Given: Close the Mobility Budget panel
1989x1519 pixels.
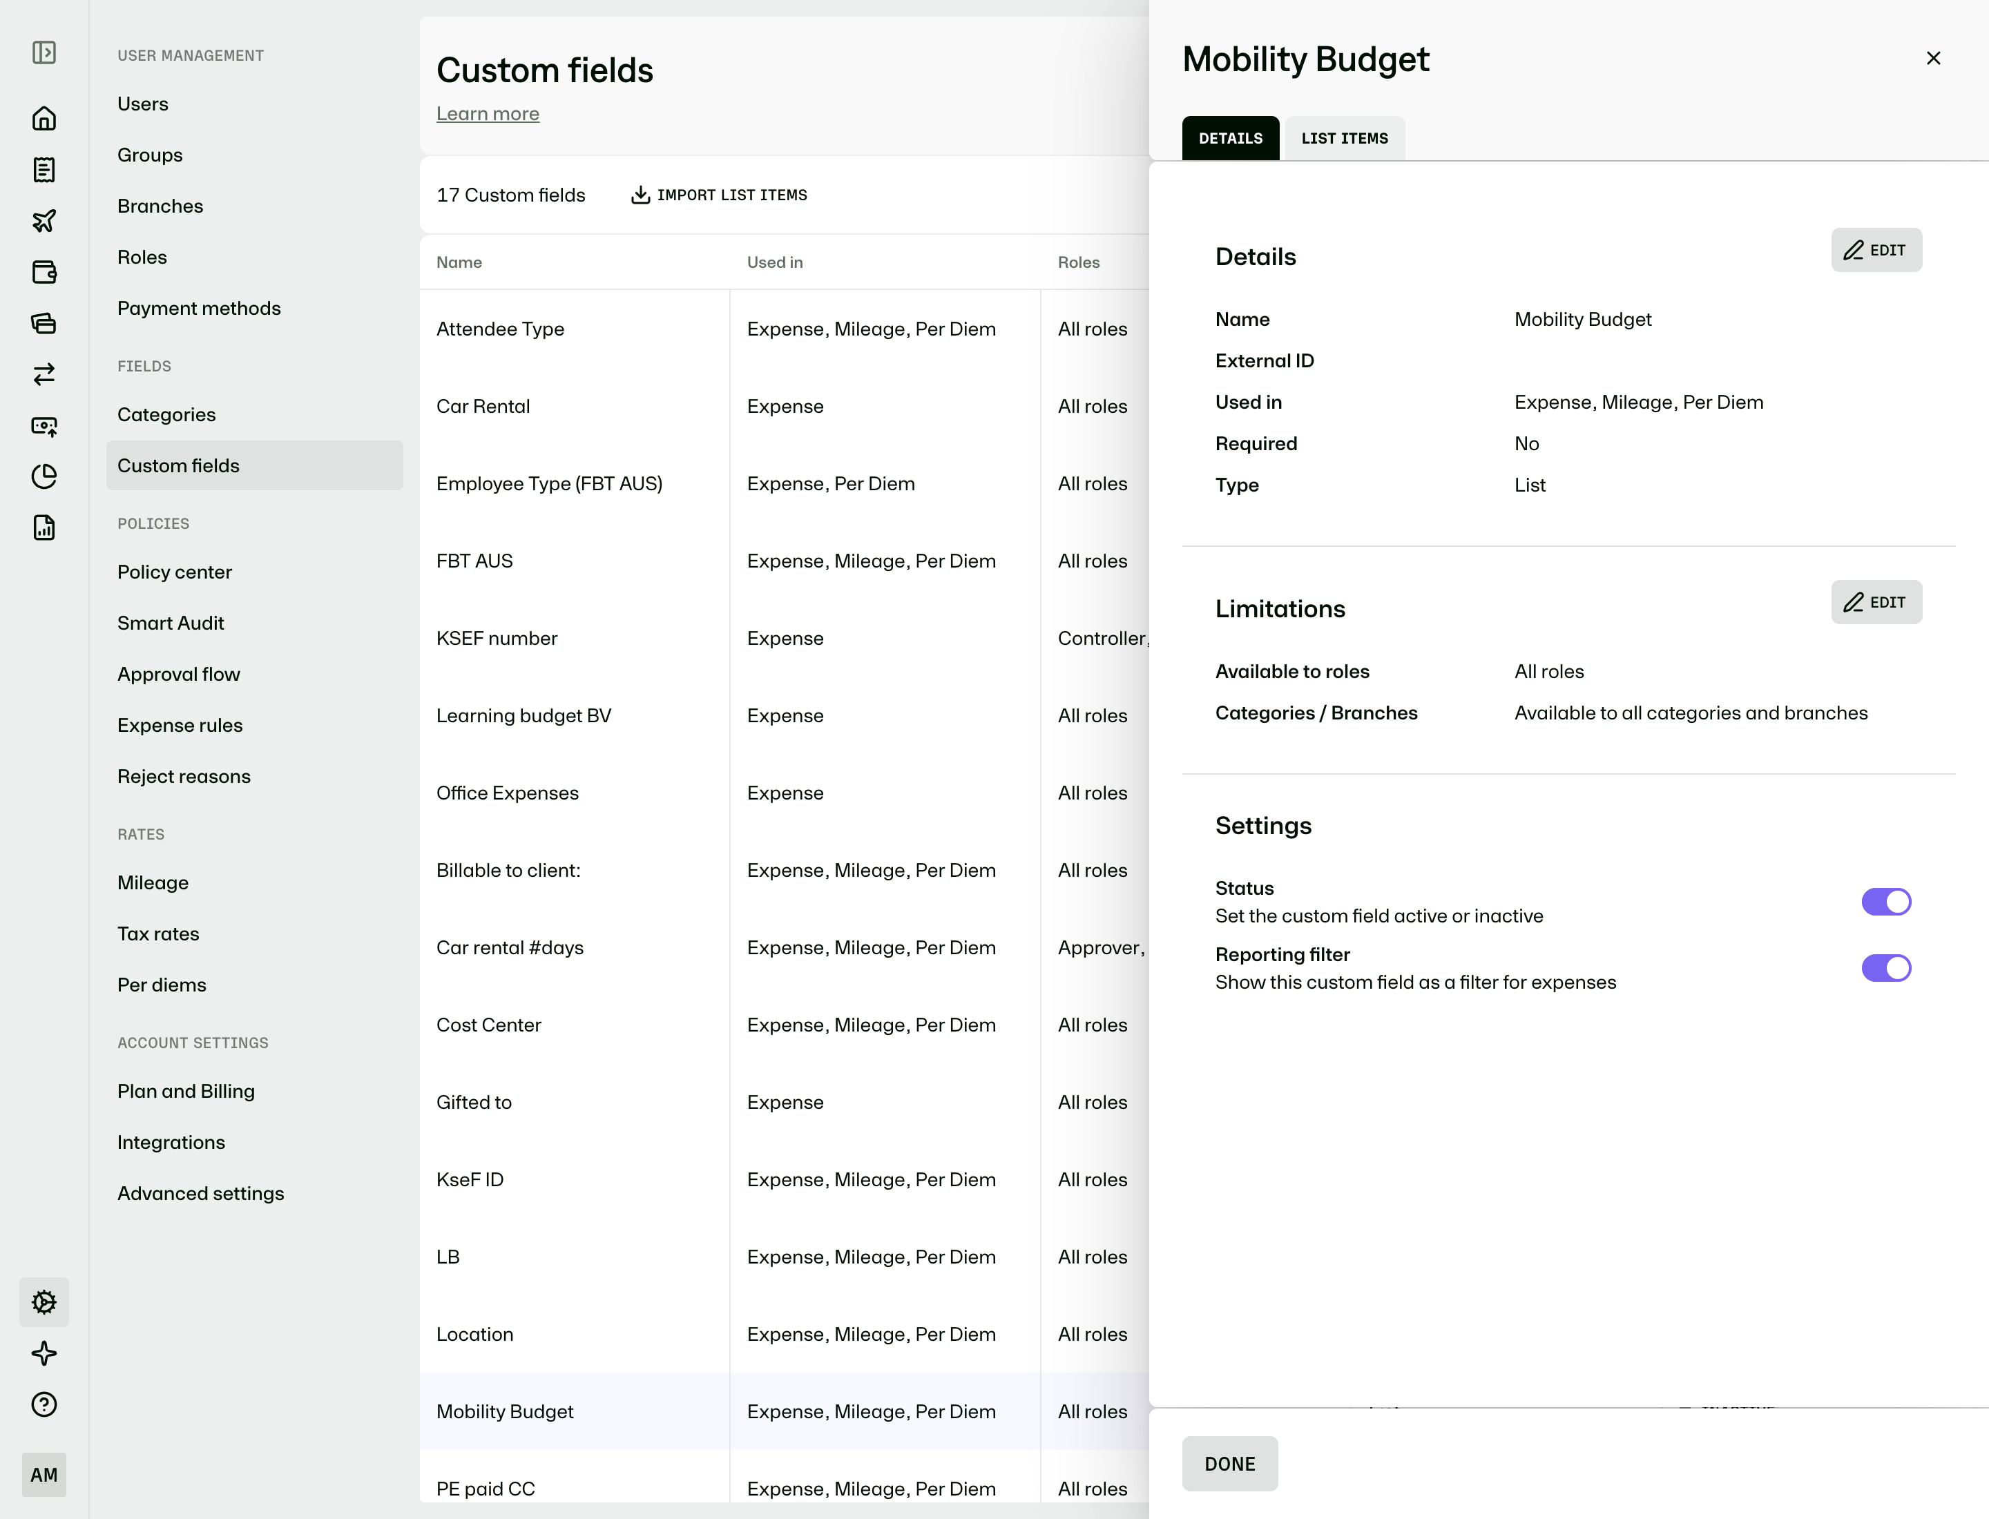Looking at the screenshot, I should point(1933,58).
